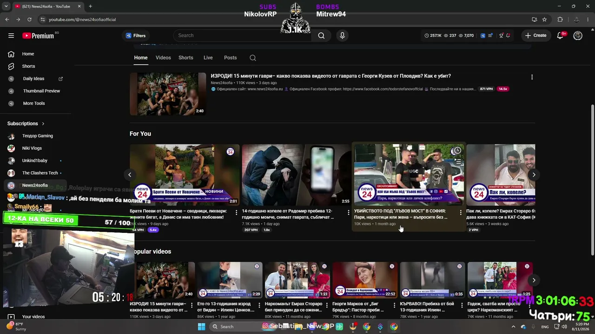The height and width of the screenshot is (334, 595).
Task: Select News24sofia in subscriptions list
Action: coord(35,185)
